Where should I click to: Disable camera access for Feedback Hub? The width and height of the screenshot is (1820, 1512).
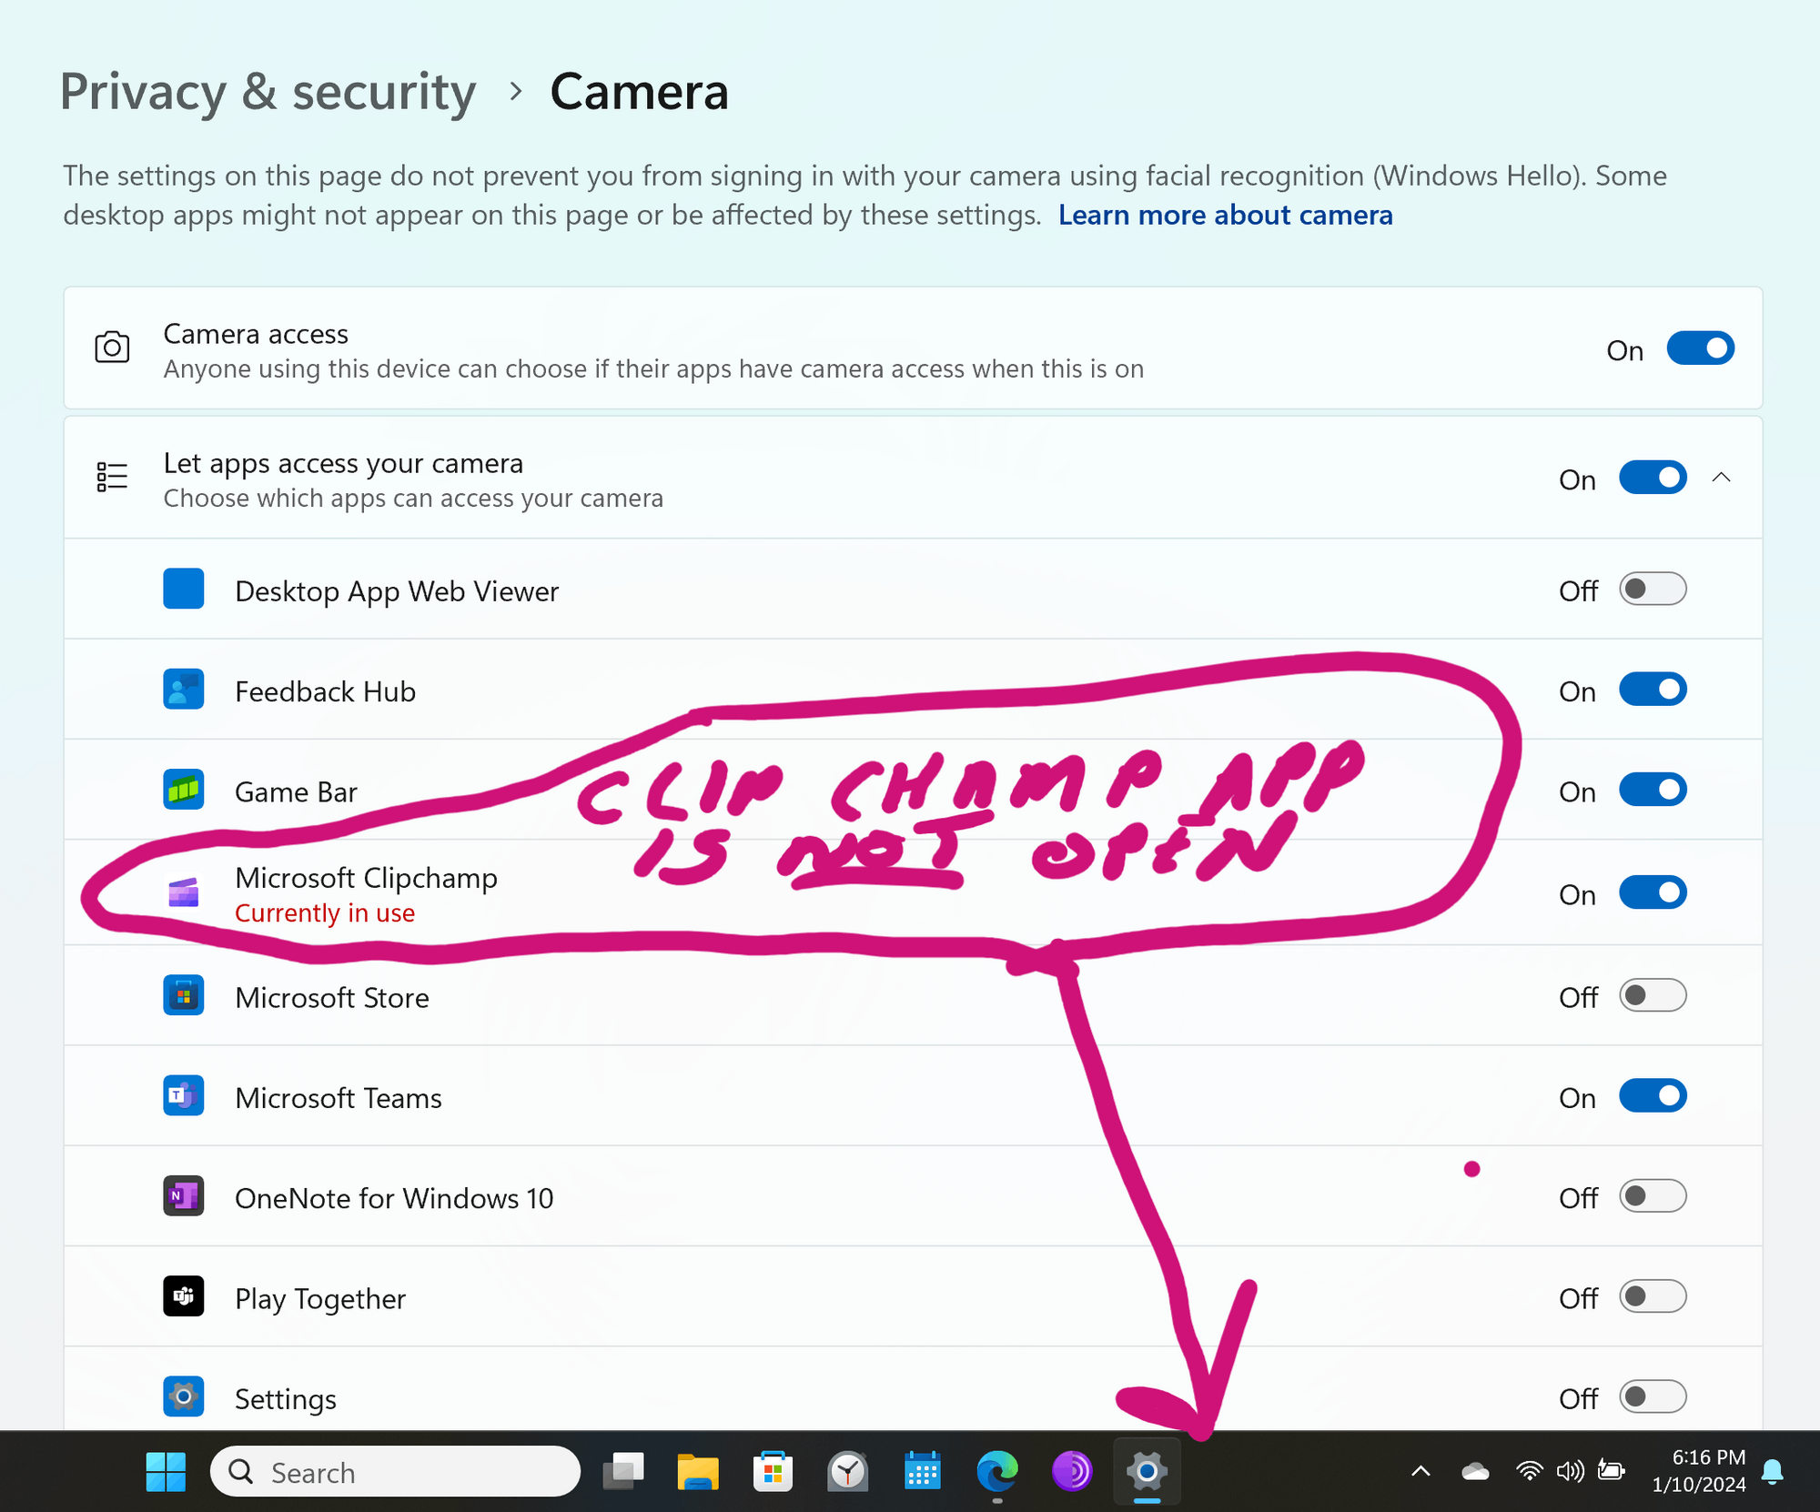tap(1653, 690)
